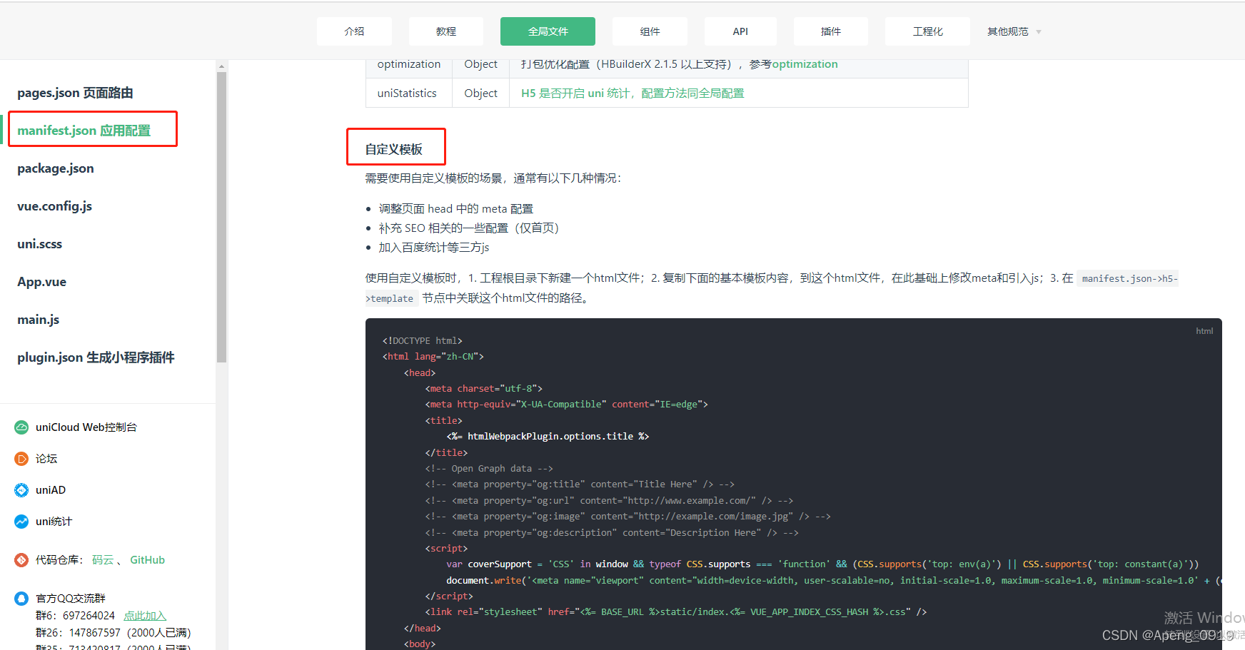
Task: Go to the 插件 tab
Action: 831,31
